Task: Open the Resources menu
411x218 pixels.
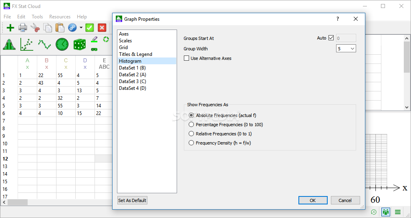Action: click(x=60, y=17)
